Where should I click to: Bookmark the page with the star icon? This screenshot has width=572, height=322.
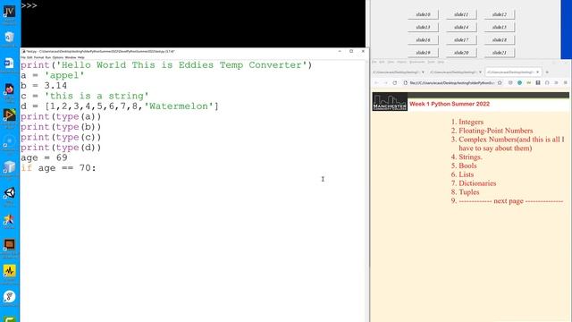(x=500, y=83)
